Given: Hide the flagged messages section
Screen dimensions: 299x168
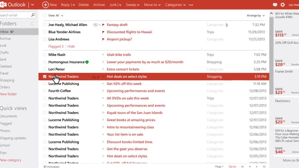Looking at the screenshot, I should (71, 46).
